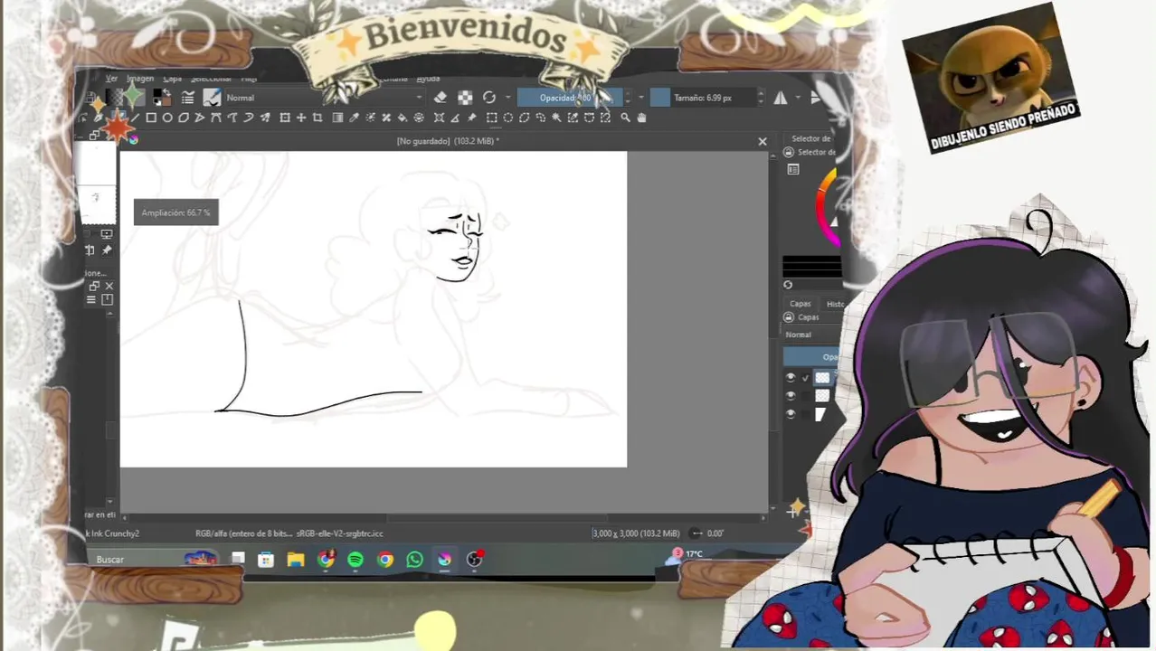Select the Line tool
This screenshot has height=651, width=1156.
click(135, 118)
